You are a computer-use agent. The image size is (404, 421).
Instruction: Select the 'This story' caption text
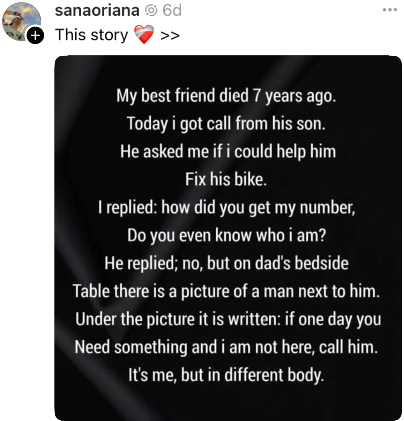coord(92,35)
